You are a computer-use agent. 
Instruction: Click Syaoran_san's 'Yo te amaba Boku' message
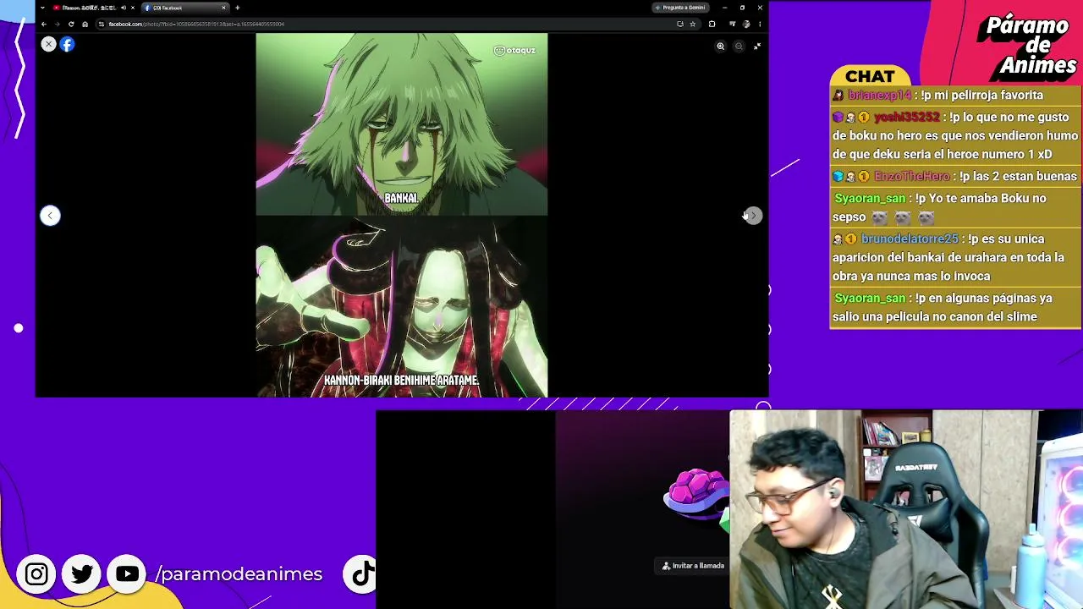[x=955, y=208]
